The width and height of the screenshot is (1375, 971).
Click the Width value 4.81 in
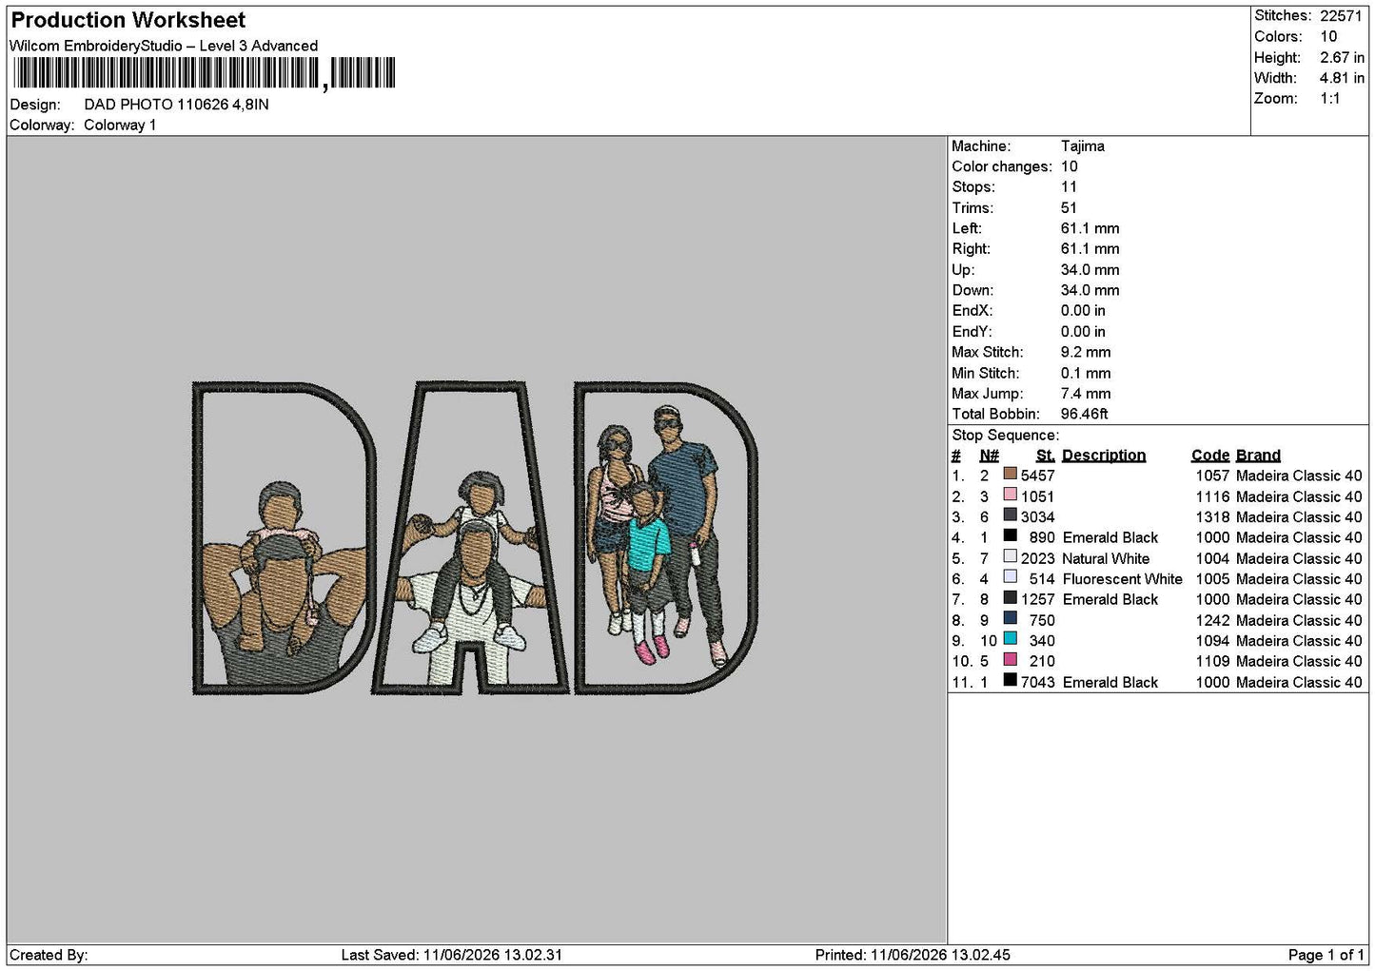point(1342,78)
